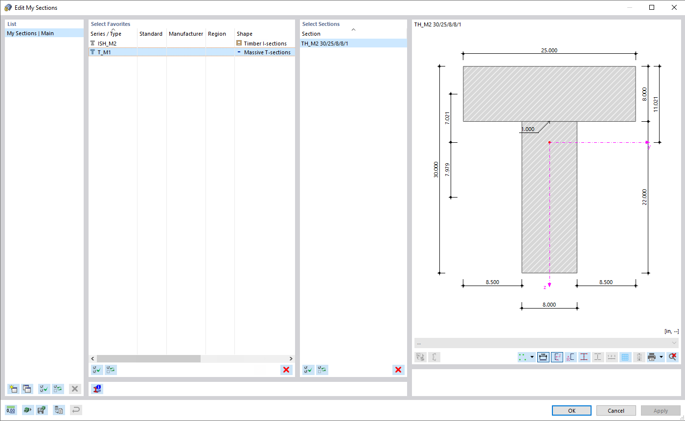
Task: Toggle display of principal axes
Action: point(557,357)
